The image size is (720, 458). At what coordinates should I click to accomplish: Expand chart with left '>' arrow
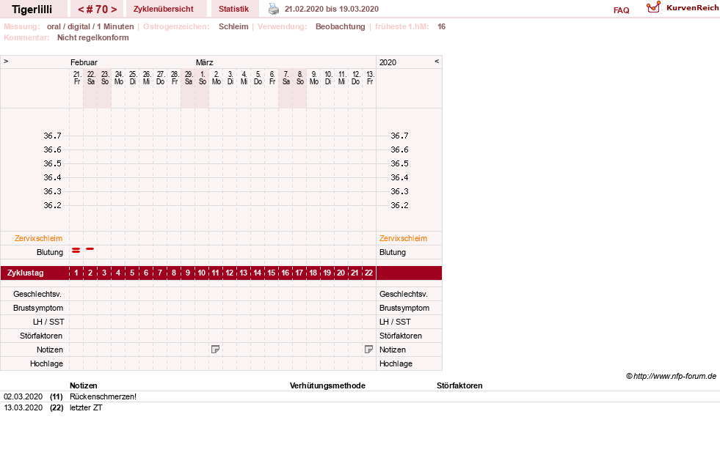[x=6, y=61]
